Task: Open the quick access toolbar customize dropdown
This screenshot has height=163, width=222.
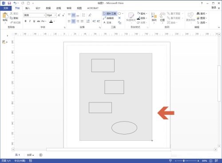Action: point(33,3)
